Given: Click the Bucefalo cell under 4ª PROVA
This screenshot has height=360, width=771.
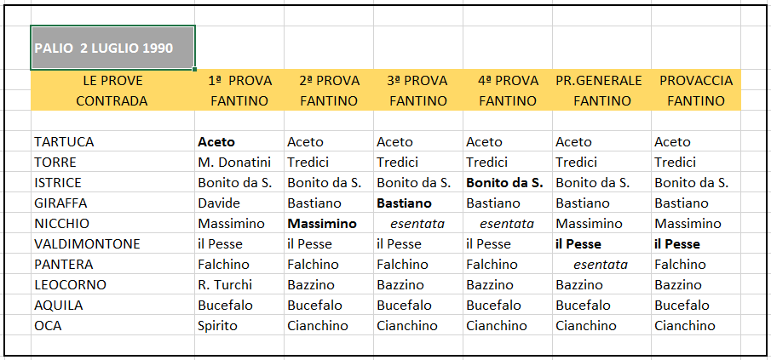Looking at the screenshot, I should tap(508, 306).
